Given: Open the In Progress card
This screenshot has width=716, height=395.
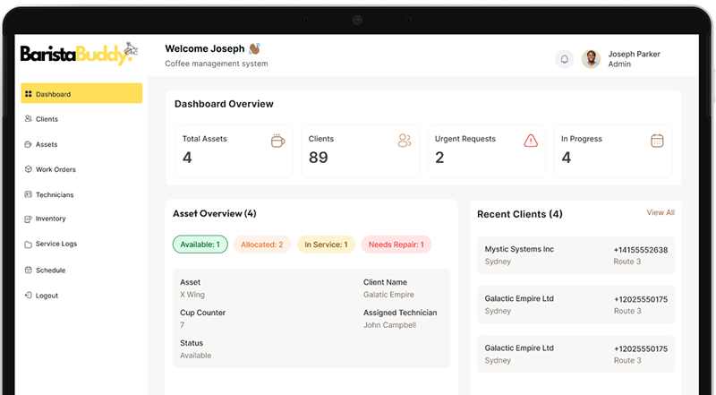Looking at the screenshot, I should [x=613, y=150].
